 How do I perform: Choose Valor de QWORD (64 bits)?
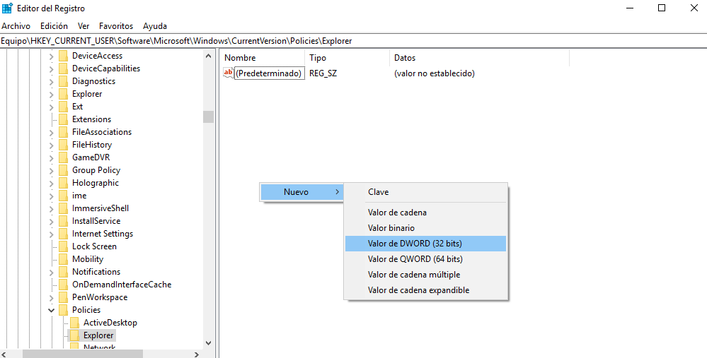tap(425, 259)
